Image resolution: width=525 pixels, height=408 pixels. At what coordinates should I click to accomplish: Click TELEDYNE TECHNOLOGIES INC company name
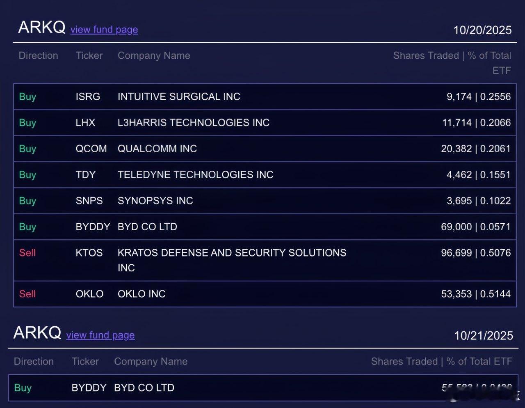tap(196, 174)
